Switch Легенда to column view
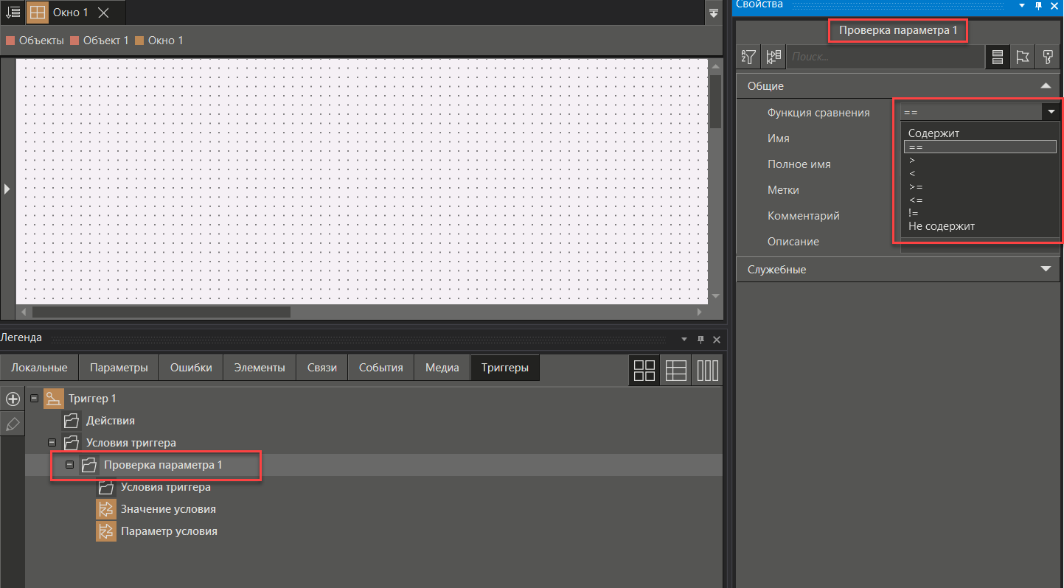1064x588 pixels. pyautogui.click(x=708, y=370)
